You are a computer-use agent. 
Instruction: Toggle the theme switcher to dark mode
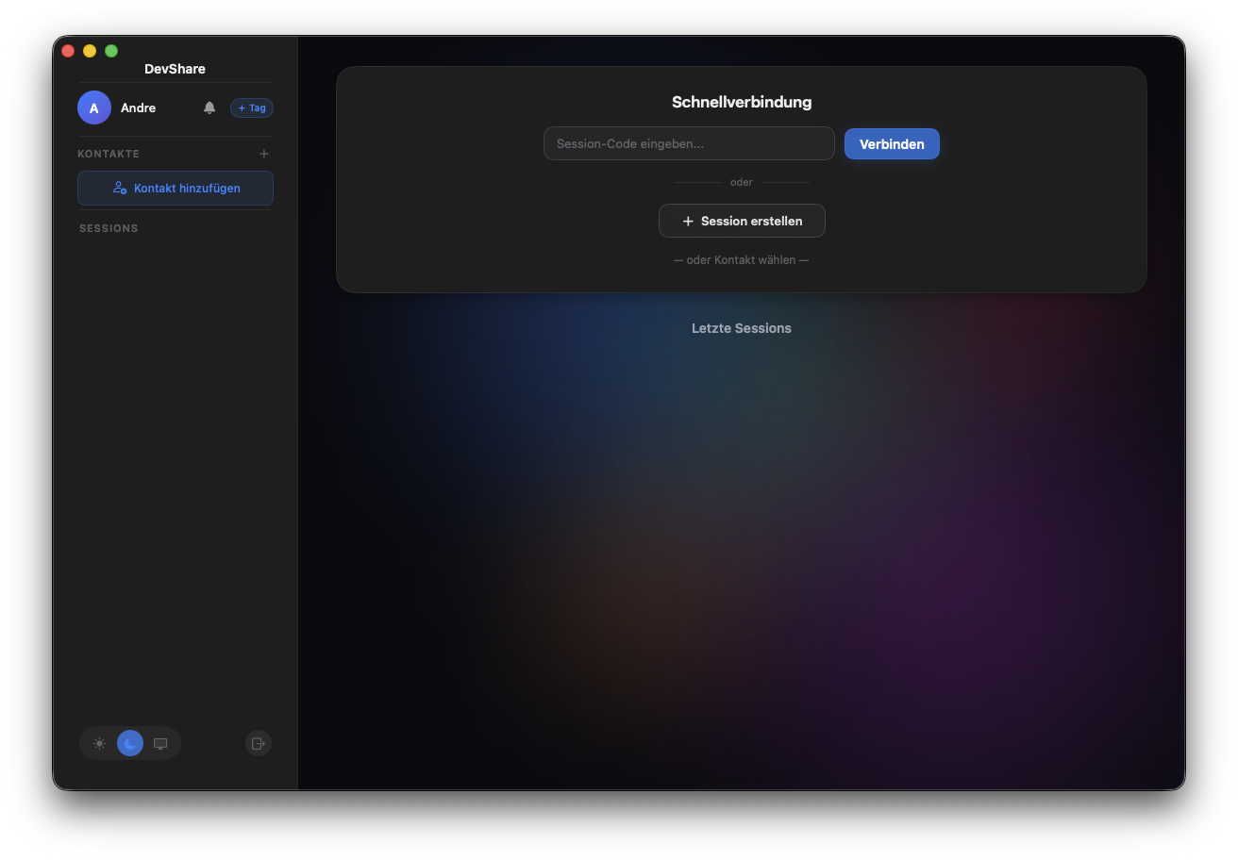click(129, 743)
